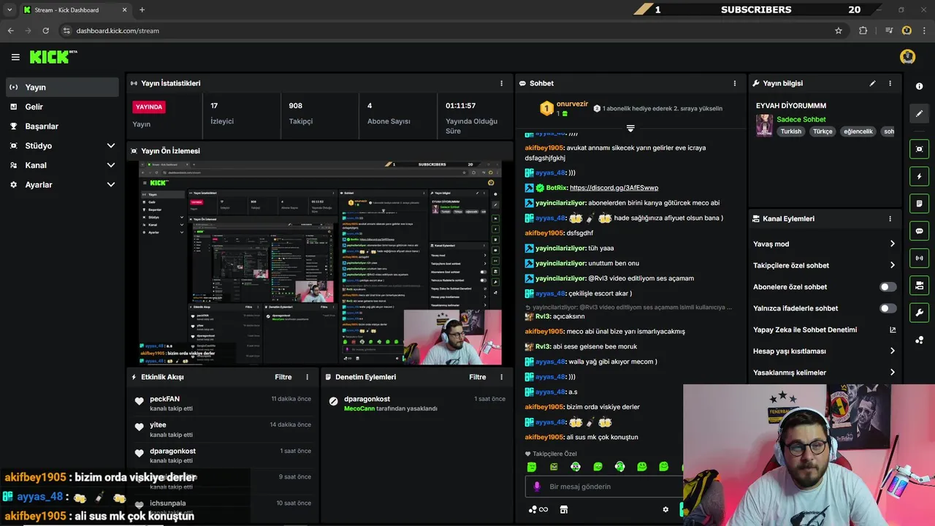Toggle the stream preview panel icon in right sidebar
The height and width of the screenshot is (526, 935).
919,149
